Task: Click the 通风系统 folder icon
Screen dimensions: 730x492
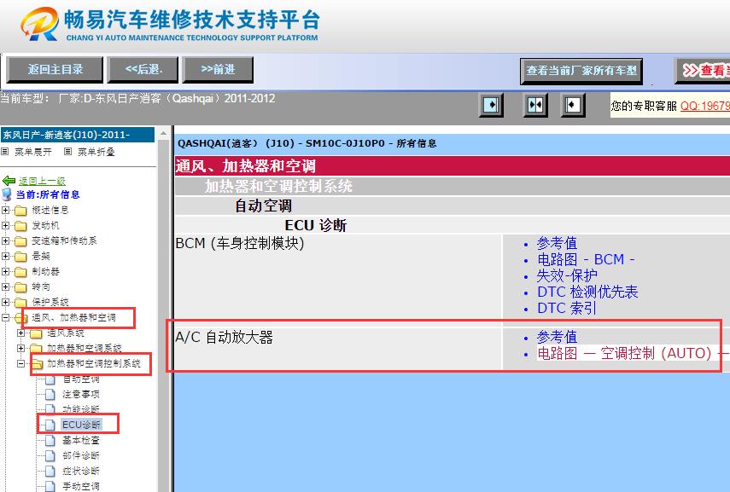Action: 36,333
